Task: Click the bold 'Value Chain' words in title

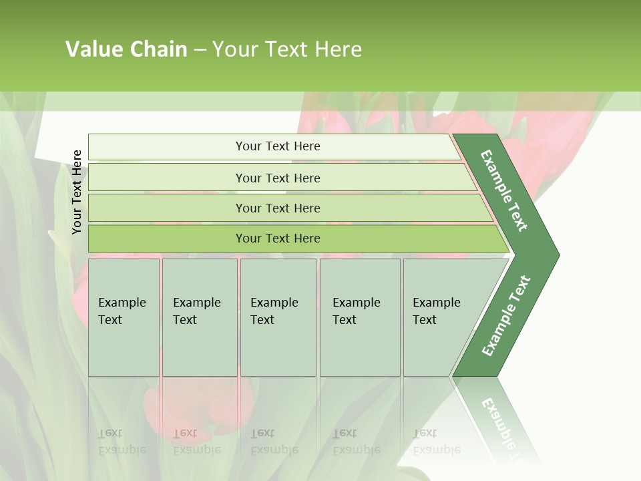Action: tap(126, 49)
